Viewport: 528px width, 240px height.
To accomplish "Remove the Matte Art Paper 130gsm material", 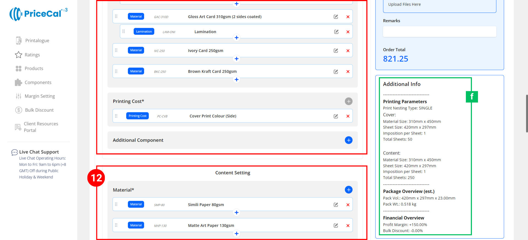I will tap(348, 225).
